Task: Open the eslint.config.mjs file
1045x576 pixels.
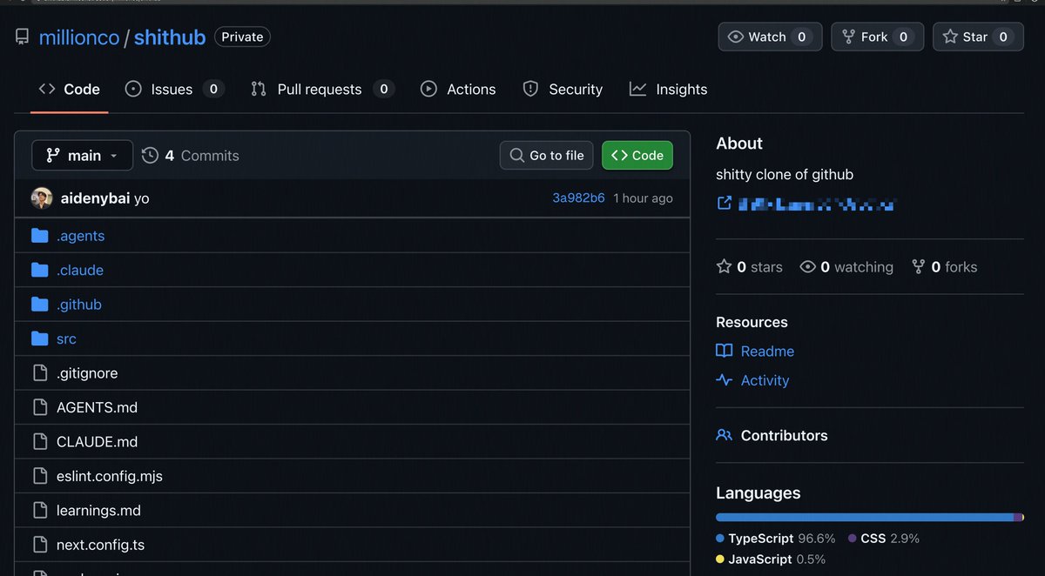Action: 110,476
